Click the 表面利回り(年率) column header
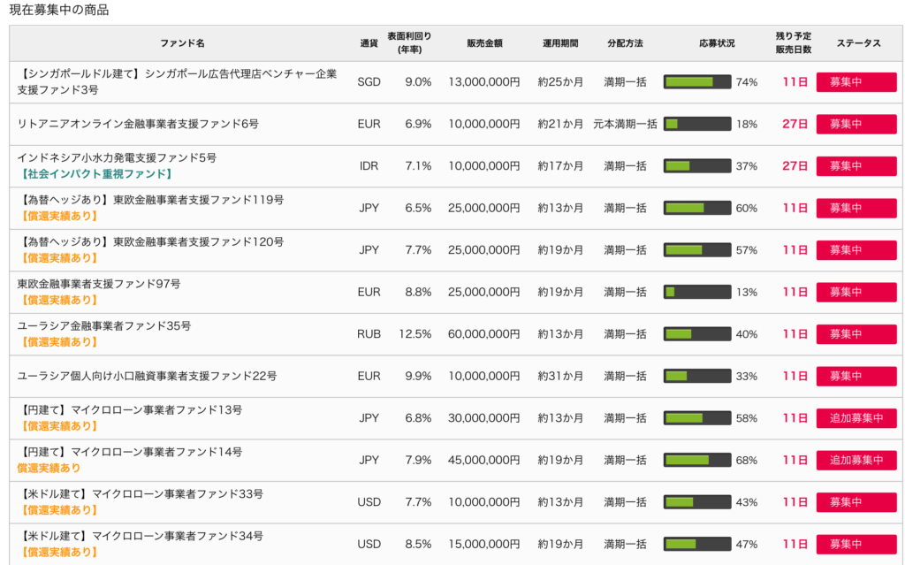 (x=409, y=42)
